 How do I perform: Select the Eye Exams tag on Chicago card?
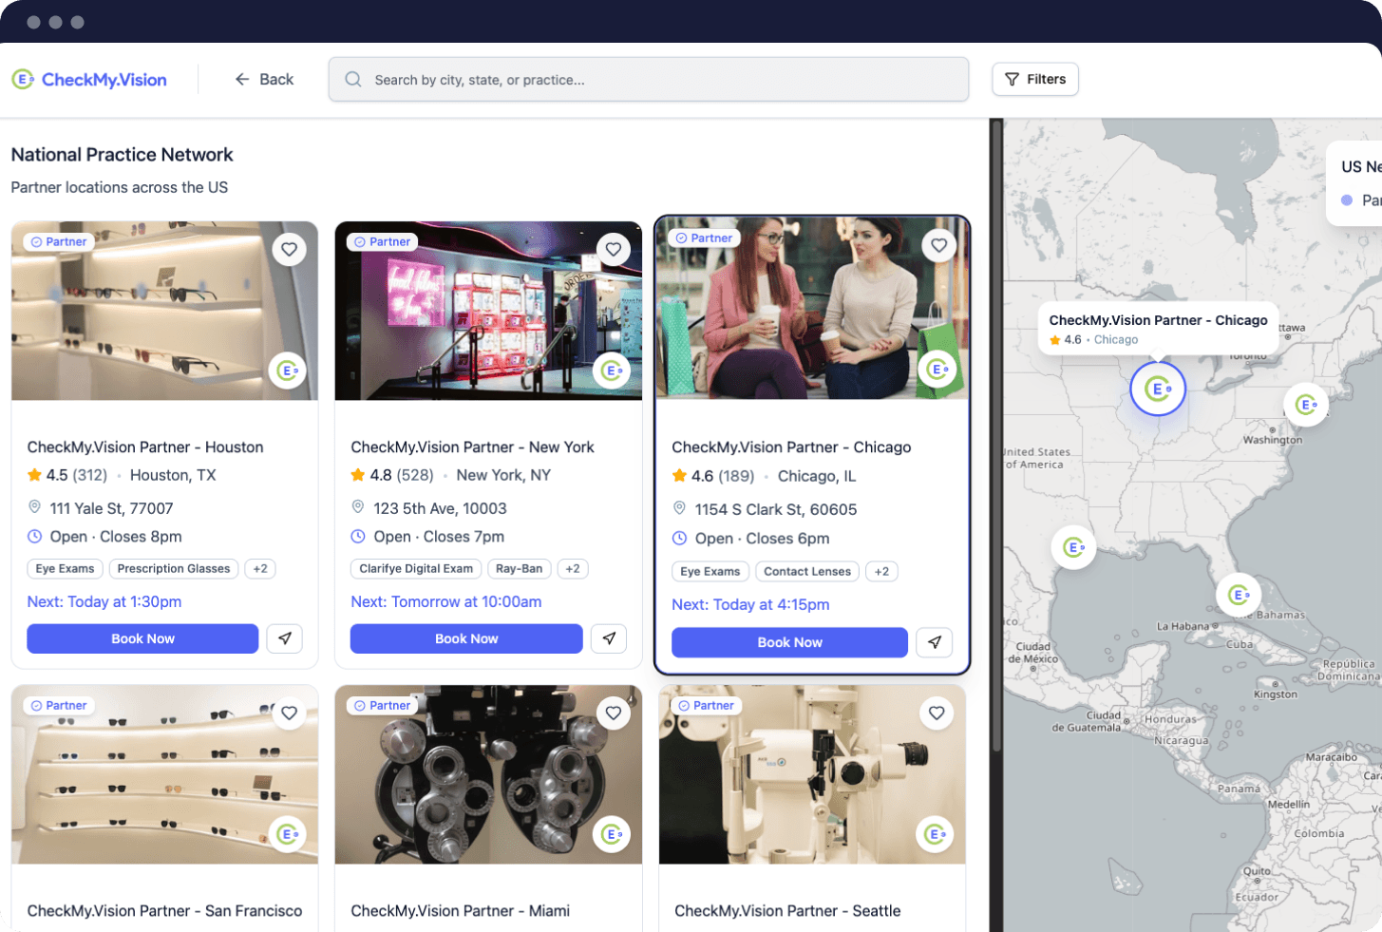pyautogui.click(x=710, y=572)
